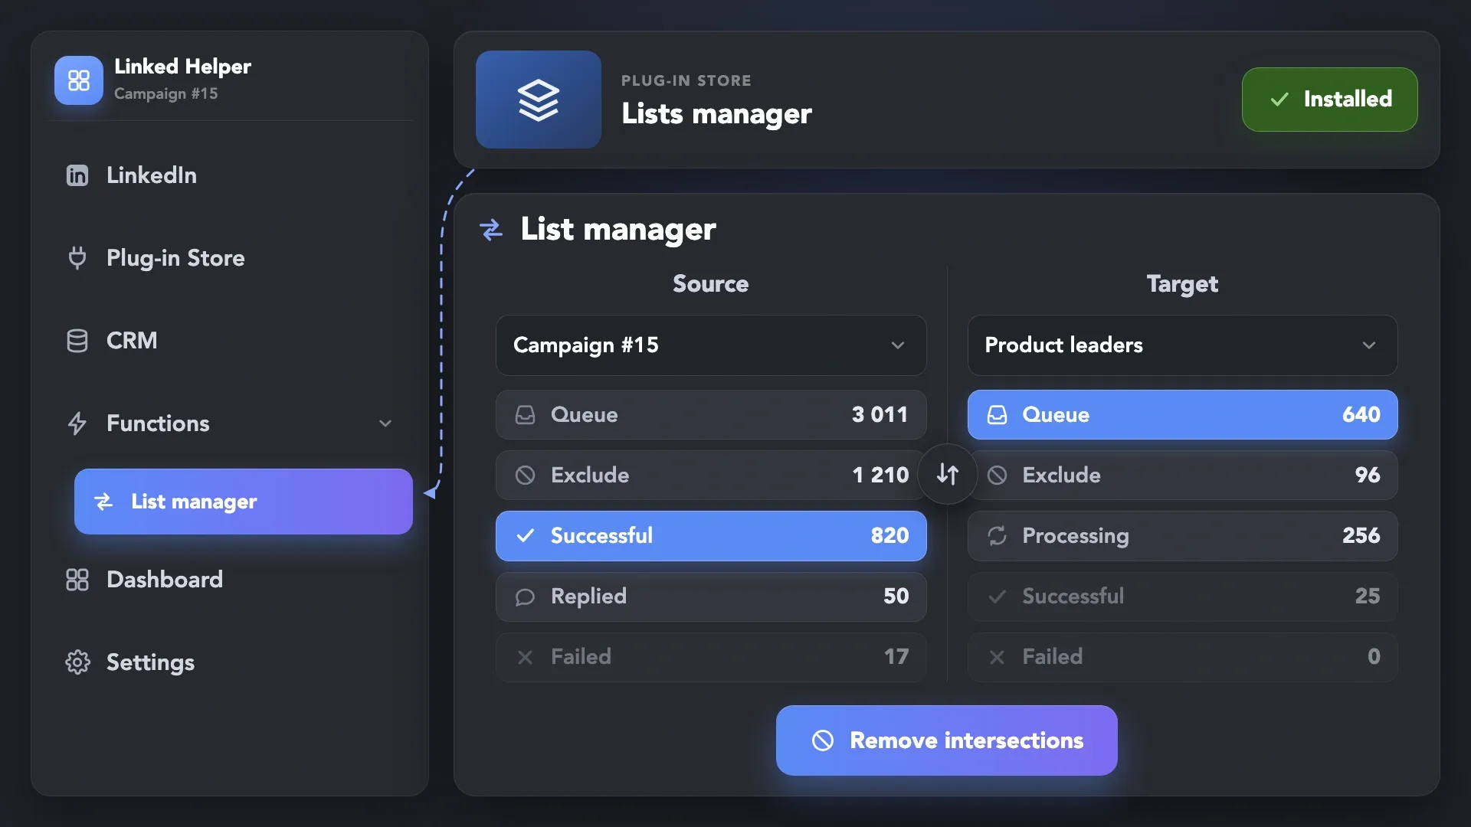The height and width of the screenshot is (827, 1471).
Task: Collapse the Functions menu chevron
Action: click(x=385, y=423)
